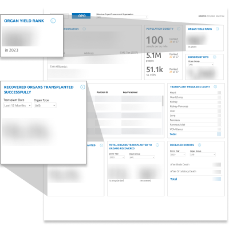The image size is (229, 229).
Task: Open Organ Group dropdown in Deceased Donors panel
Action: click(203, 155)
